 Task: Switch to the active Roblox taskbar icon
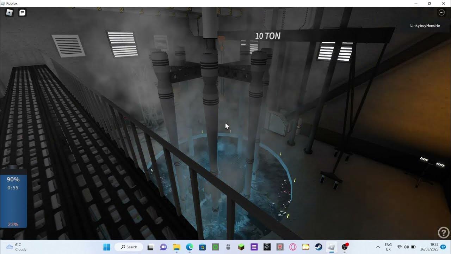pyautogui.click(x=332, y=247)
